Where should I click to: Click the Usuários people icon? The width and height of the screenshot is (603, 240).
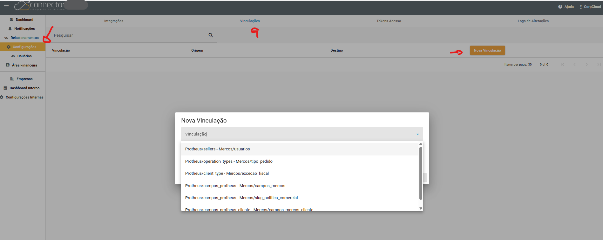13,56
